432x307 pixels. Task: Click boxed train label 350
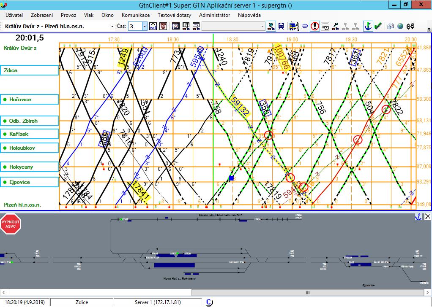click(265, 107)
